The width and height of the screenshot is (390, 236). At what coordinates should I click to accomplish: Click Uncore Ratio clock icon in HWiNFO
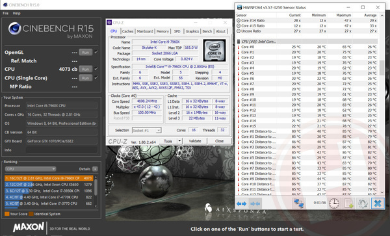point(239,31)
